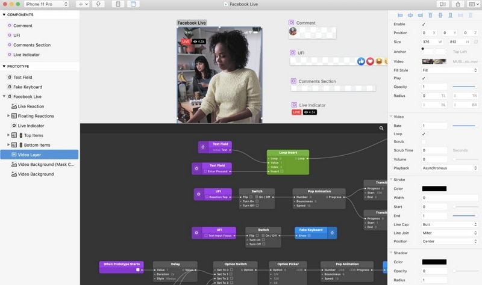Select the Like Reaction layer
Image resolution: width=482 pixels, height=285 pixels.
click(x=31, y=106)
